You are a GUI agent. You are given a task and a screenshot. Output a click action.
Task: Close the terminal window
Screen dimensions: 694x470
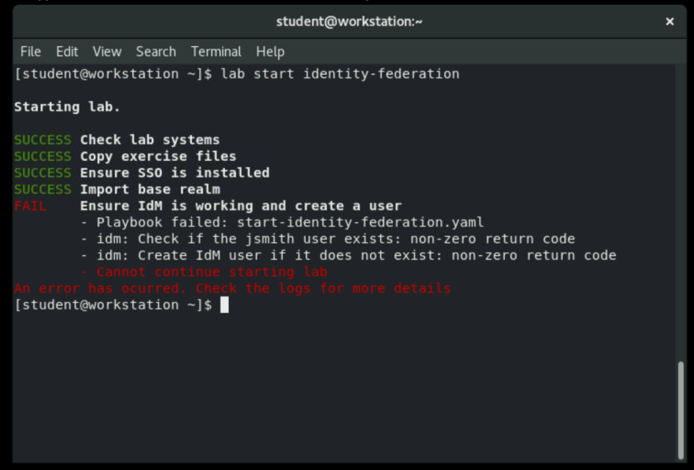[669, 22]
